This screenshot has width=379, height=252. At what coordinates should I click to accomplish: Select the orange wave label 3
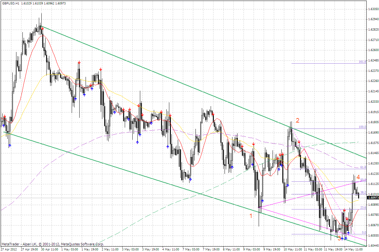pyautogui.click(x=339, y=238)
